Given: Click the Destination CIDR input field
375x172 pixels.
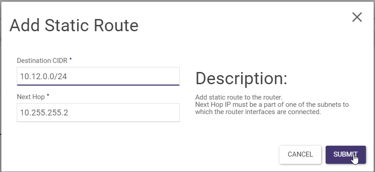Looking at the screenshot, I should coord(98,76).
